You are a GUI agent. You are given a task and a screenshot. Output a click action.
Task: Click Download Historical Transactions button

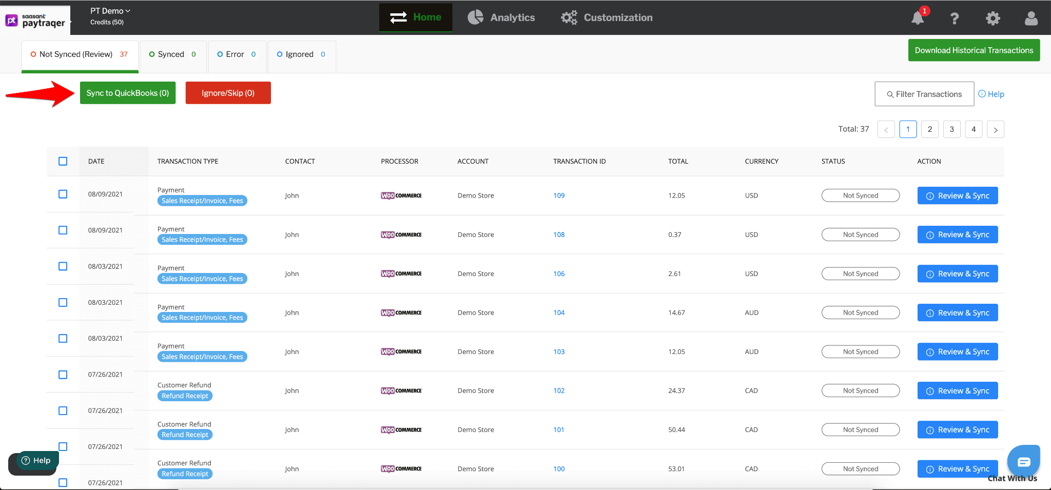[x=974, y=50]
